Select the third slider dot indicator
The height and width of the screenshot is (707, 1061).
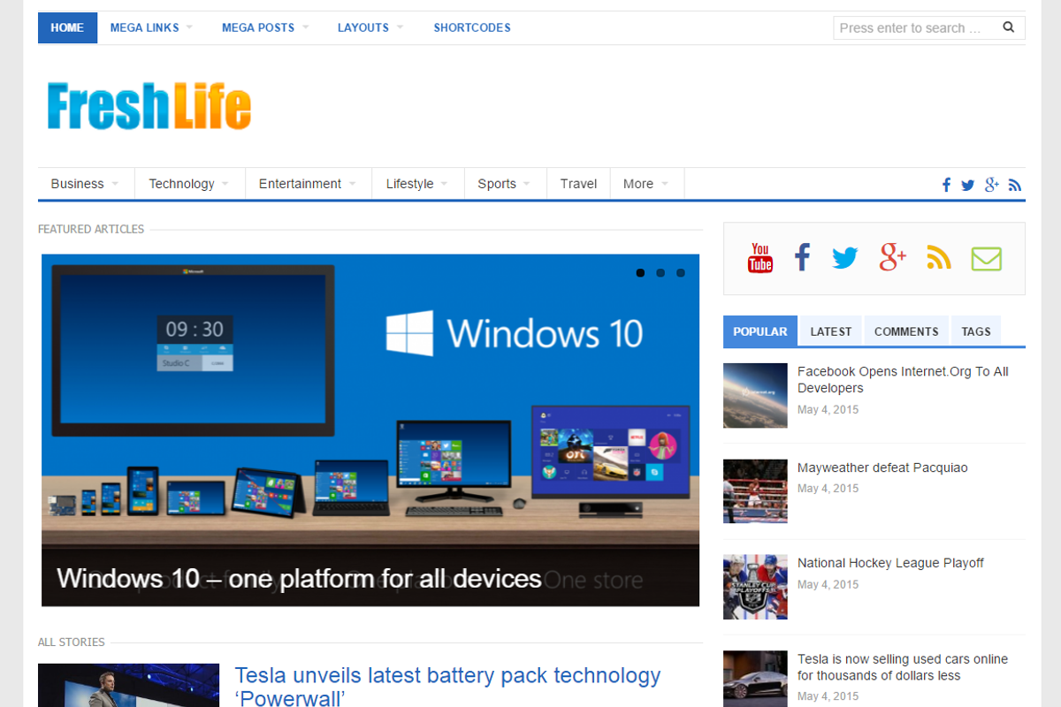click(x=681, y=273)
